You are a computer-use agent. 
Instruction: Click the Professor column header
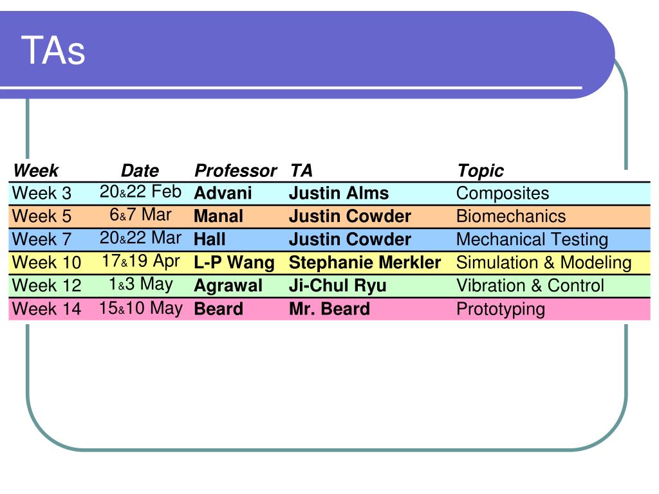pyautogui.click(x=236, y=170)
